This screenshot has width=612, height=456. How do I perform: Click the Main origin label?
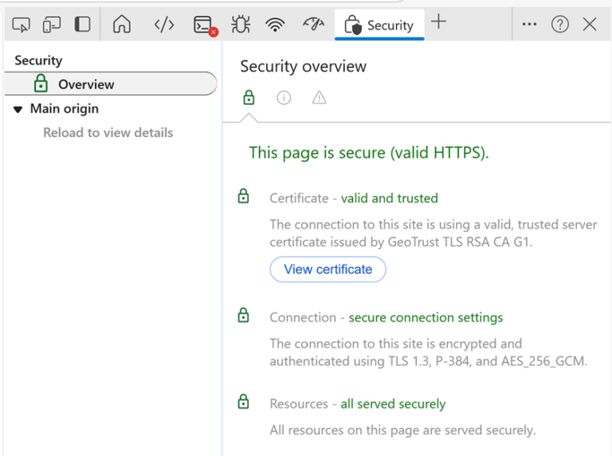coord(65,108)
